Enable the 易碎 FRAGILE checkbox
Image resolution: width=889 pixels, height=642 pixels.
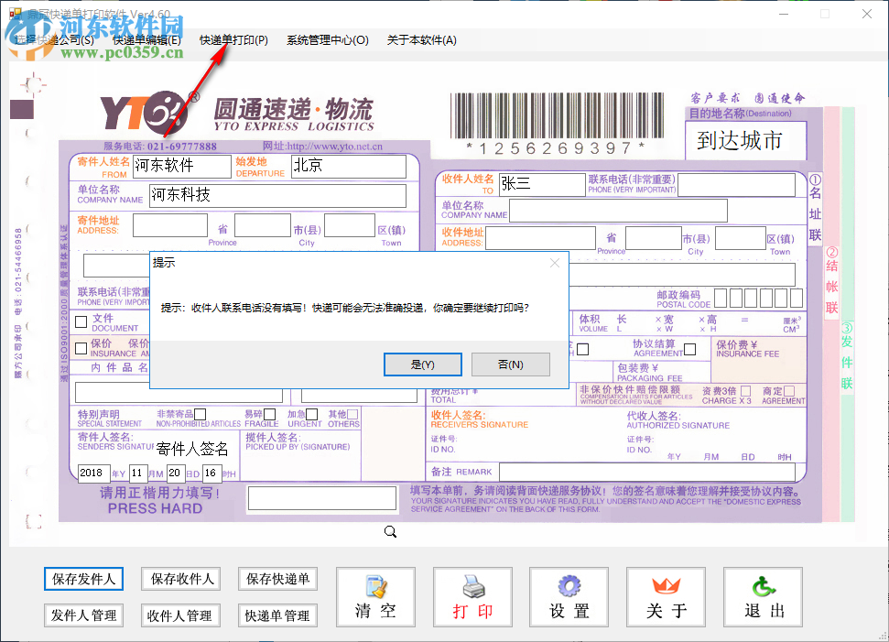(x=269, y=415)
